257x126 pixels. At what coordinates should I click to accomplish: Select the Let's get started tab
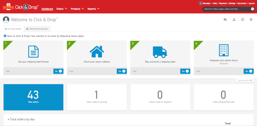point(13,29)
